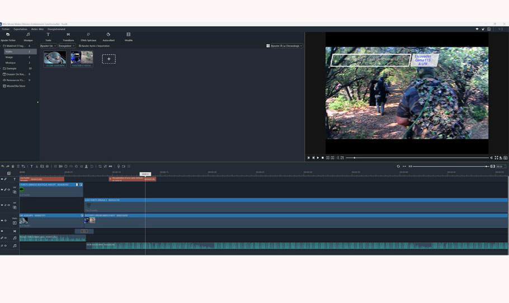Viewport: 509px width, 303px height.
Task: Click the fullscreen preview icon
Action: click(x=496, y=158)
